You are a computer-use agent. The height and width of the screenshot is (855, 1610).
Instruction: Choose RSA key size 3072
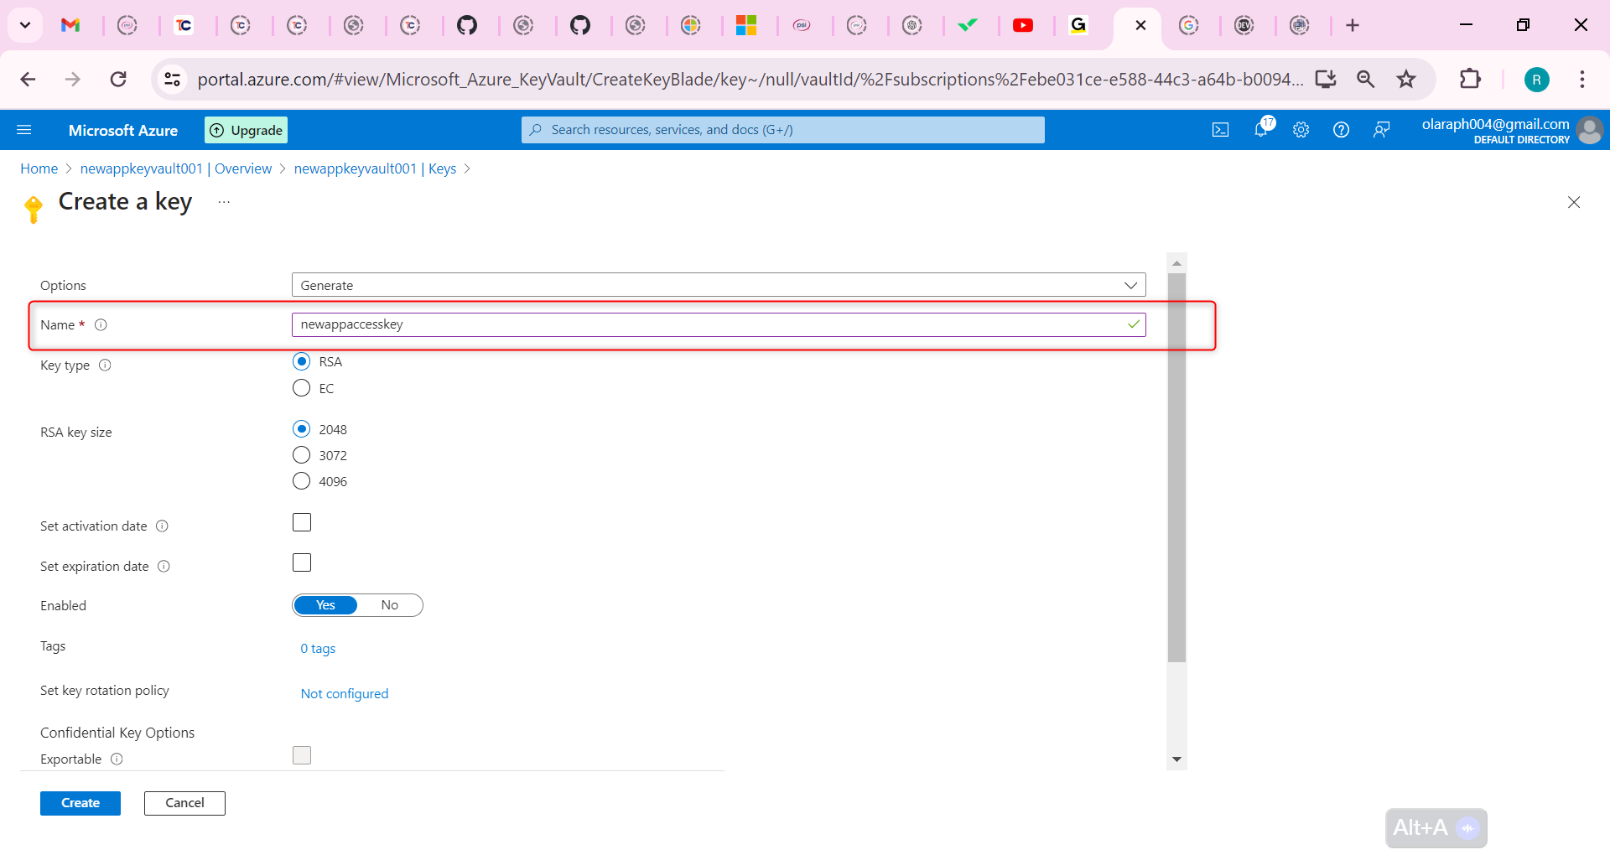pyautogui.click(x=301, y=455)
